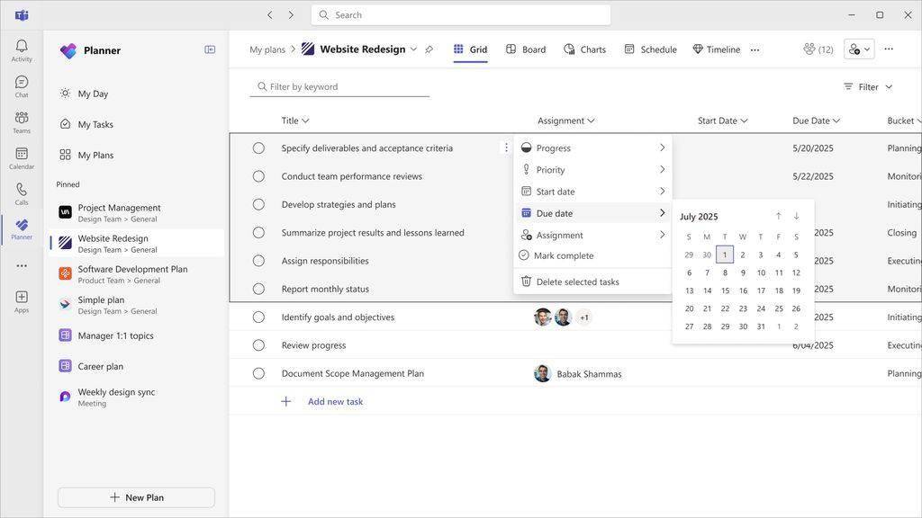Open Weekly design sync meeting

pyautogui.click(x=137, y=397)
